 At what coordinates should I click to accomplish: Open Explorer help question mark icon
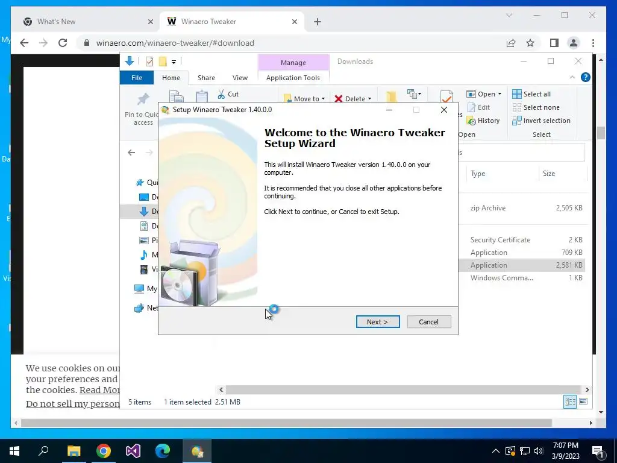point(586,77)
